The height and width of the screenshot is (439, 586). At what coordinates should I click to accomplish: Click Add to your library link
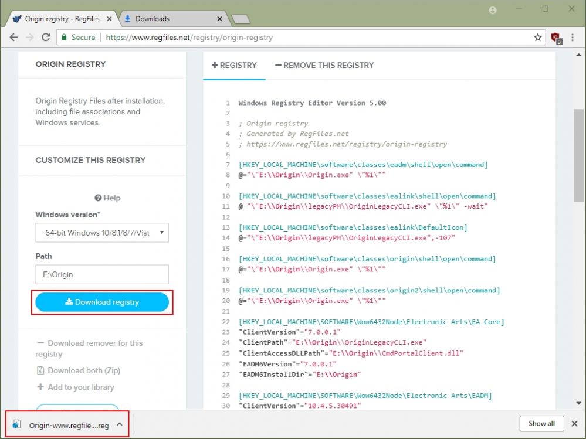click(x=81, y=387)
